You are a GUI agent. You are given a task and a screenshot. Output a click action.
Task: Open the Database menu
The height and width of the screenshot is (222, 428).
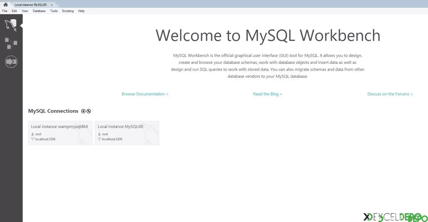click(x=39, y=11)
